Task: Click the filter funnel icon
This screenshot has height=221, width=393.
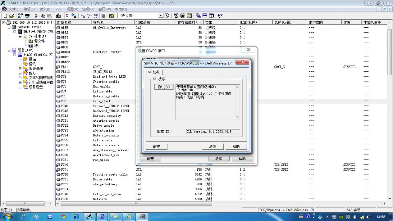Action: click(167, 16)
